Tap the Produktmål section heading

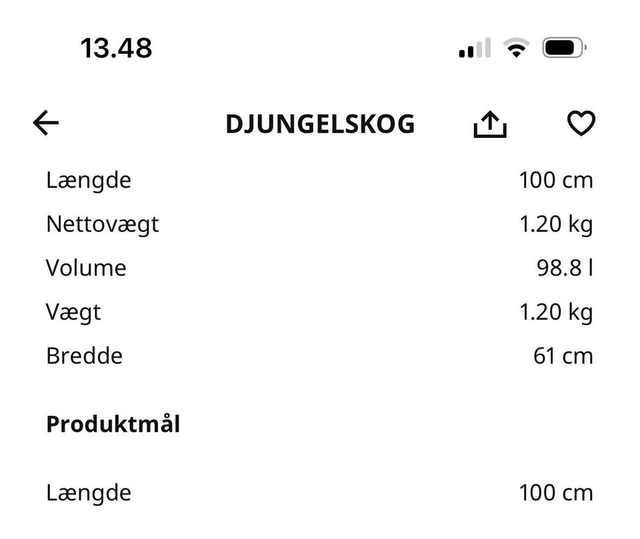point(113,424)
